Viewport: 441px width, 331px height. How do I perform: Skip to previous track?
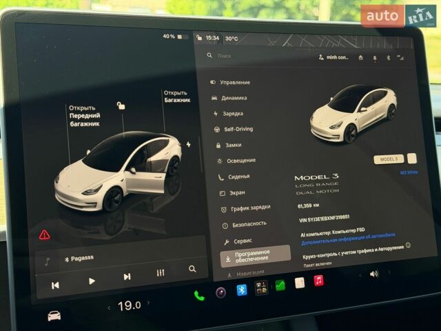pos(55,285)
